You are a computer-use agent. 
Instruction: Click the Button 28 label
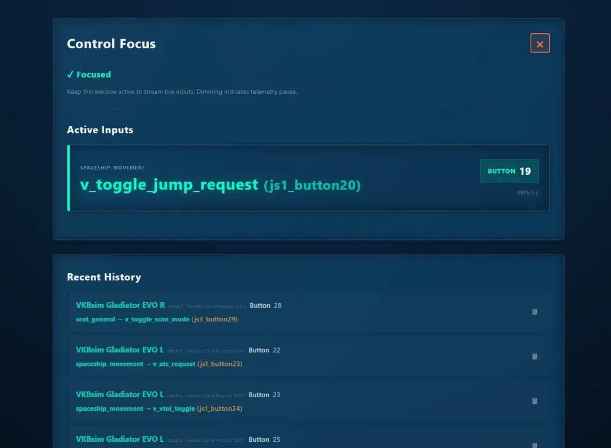pyautogui.click(x=265, y=305)
